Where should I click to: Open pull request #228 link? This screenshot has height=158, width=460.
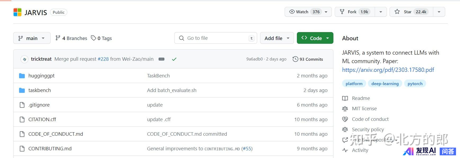(x=103, y=59)
